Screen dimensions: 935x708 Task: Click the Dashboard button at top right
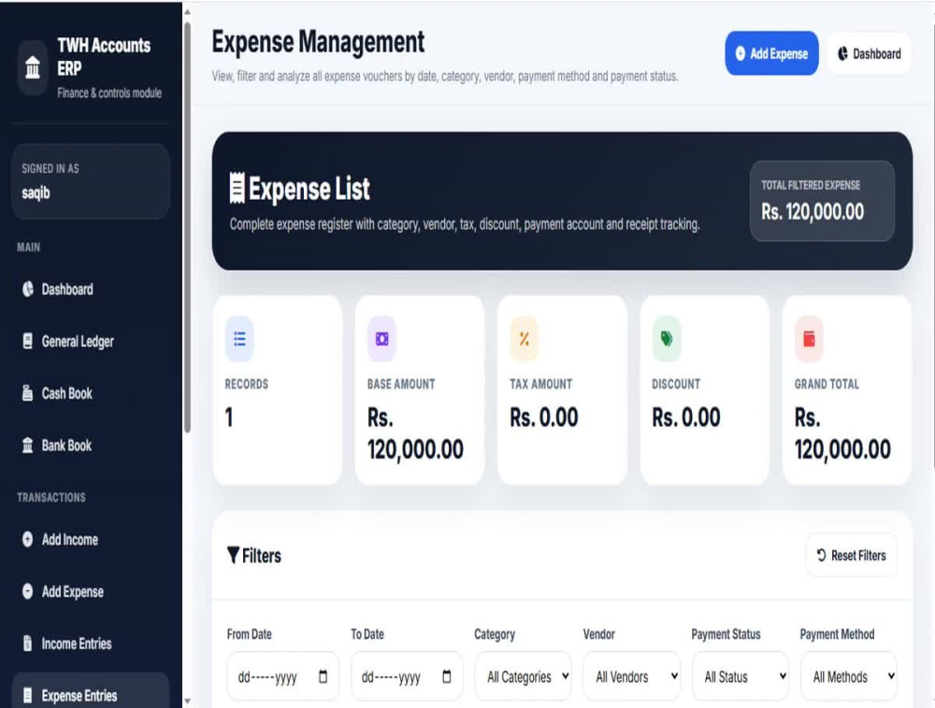(x=869, y=53)
